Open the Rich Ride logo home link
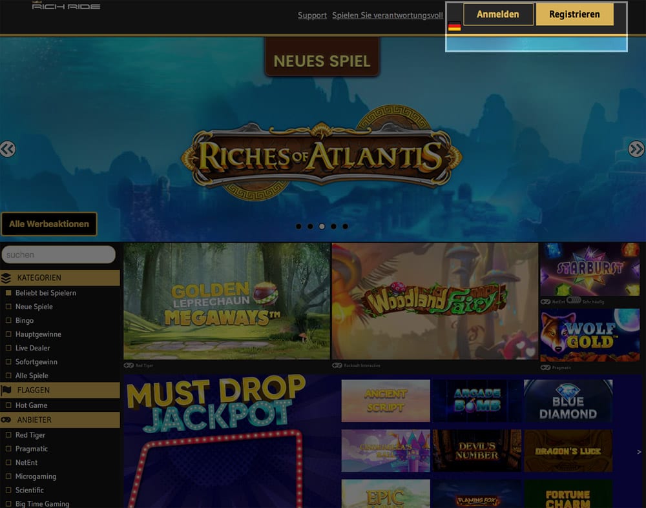 click(66, 5)
